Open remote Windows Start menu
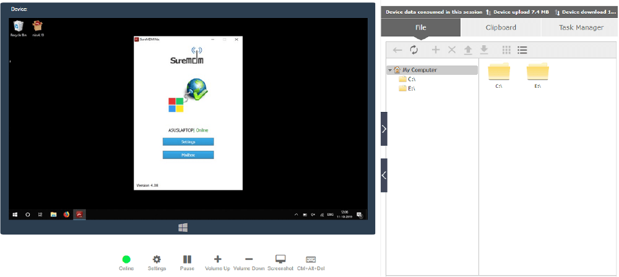Screen dimensions: 619x277 15,215
